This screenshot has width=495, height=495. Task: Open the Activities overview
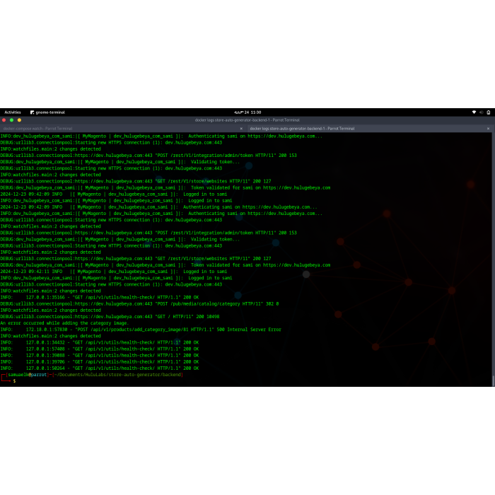13,112
